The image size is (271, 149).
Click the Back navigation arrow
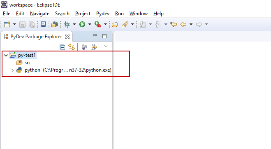[x=183, y=24]
